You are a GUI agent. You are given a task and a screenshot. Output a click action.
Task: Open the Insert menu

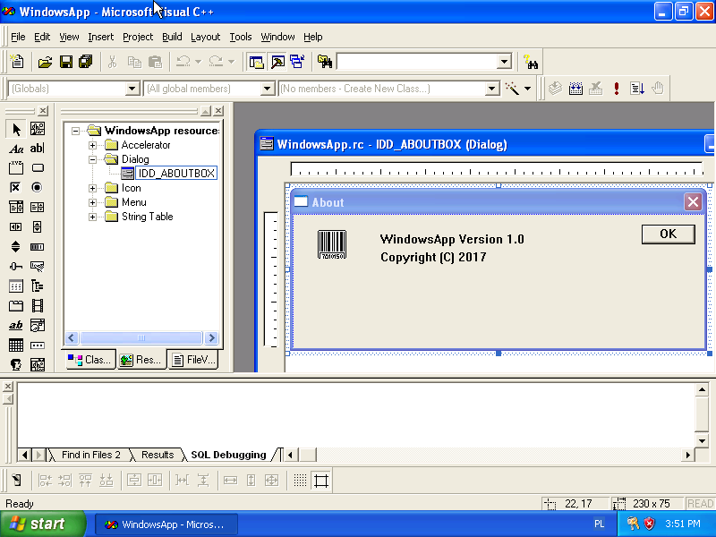[101, 37]
